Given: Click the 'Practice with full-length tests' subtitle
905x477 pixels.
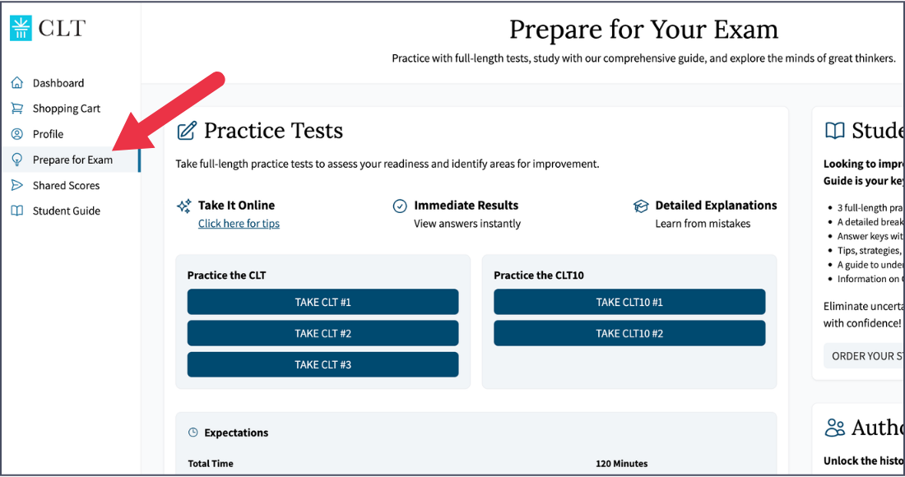Looking at the screenshot, I should pos(643,58).
